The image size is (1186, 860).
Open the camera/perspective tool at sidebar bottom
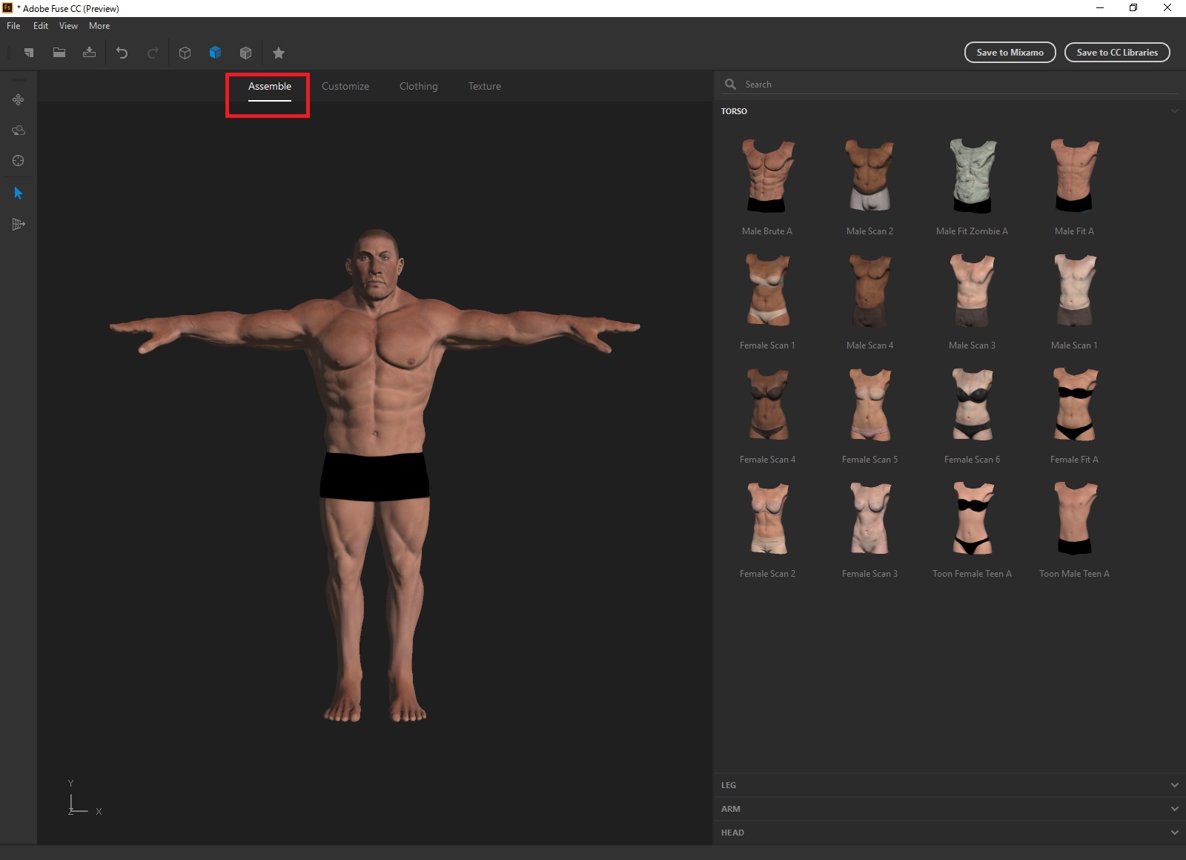coord(17,224)
